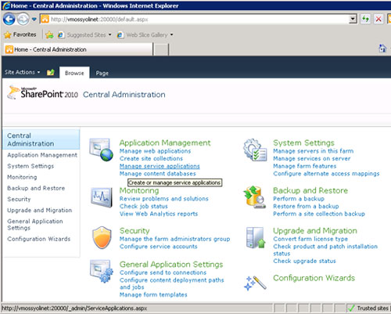Click Perform a backup link
Screen dimensions: 391x314
[x=299, y=199]
